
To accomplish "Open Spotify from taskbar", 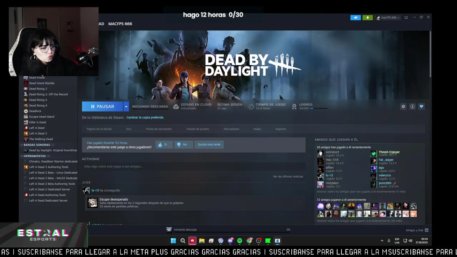I will [x=240, y=241].
